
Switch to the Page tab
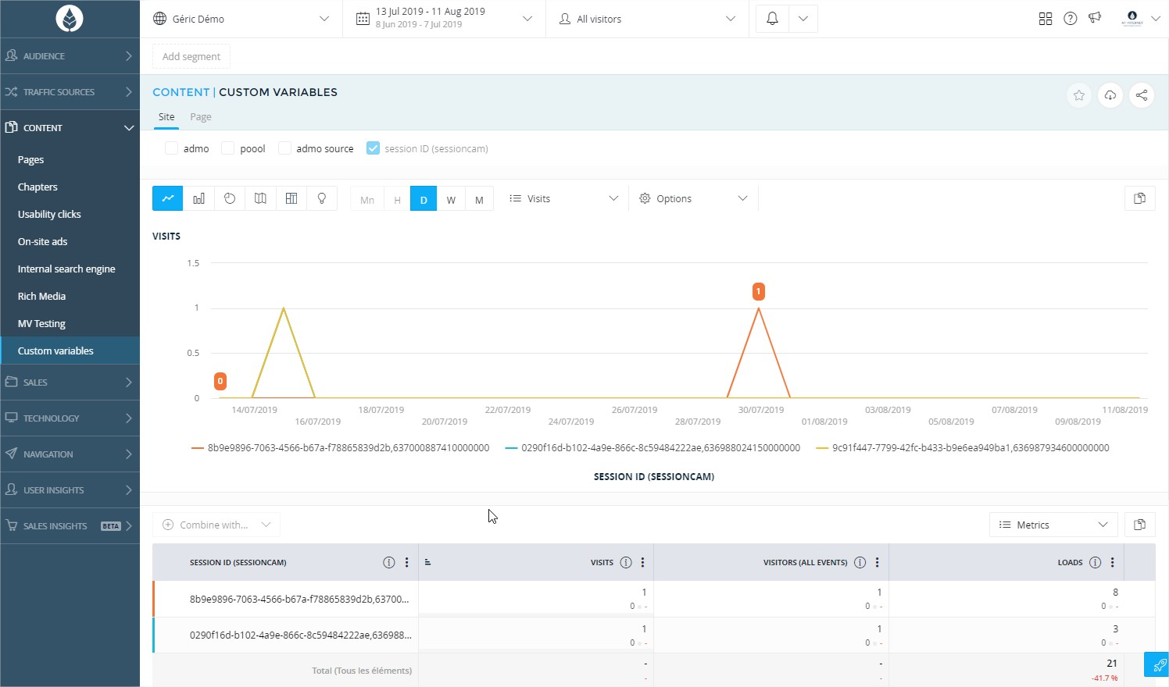tap(200, 117)
